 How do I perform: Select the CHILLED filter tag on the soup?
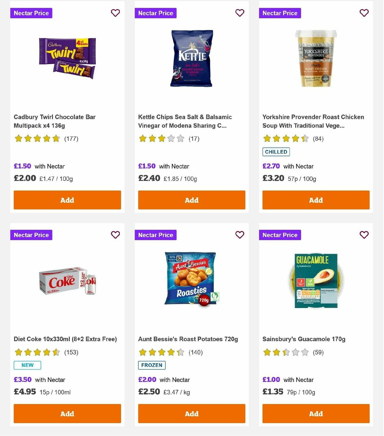[x=276, y=152]
